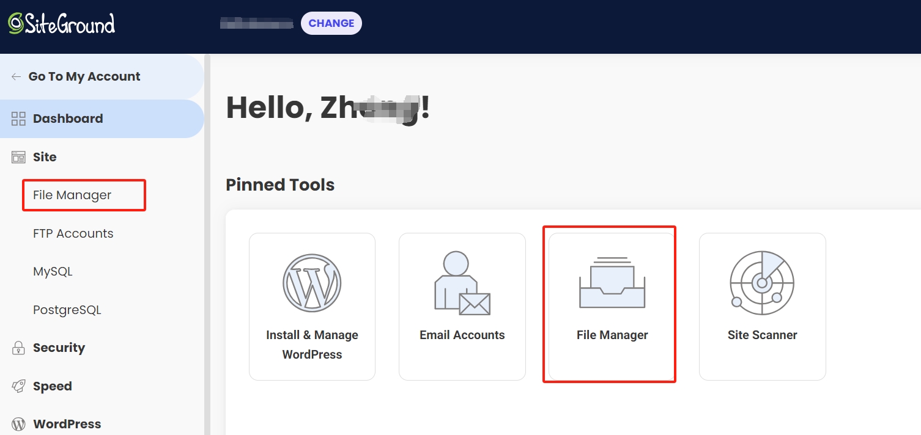Click the back arrow beside Go To My Account
This screenshot has height=435, width=921.
[16, 76]
